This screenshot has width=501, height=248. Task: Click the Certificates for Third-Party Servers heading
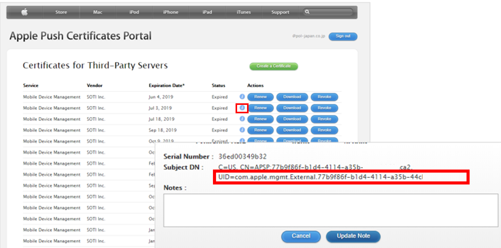(x=95, y=65)
